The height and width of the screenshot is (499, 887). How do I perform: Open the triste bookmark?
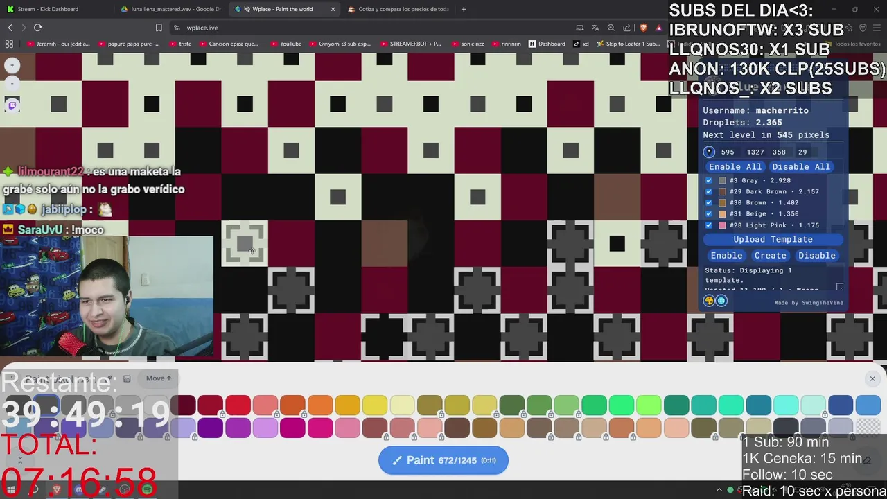click(x=180, y=44)
